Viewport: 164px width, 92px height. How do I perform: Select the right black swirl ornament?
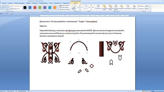point(84,61)
